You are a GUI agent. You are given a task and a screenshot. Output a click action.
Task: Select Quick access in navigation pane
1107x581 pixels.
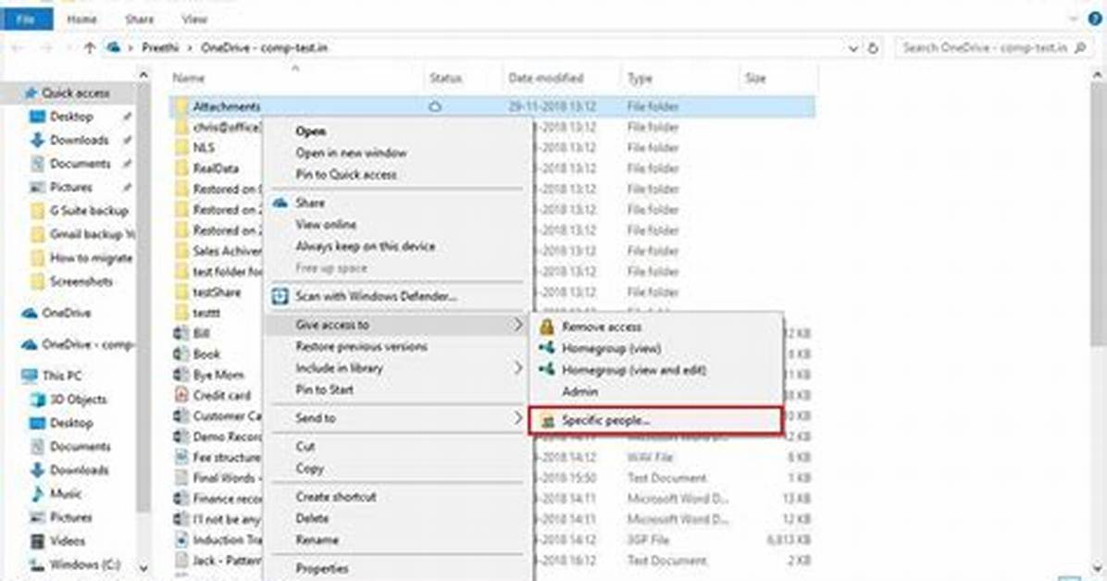pyautogui.click(x=75, y=93)
